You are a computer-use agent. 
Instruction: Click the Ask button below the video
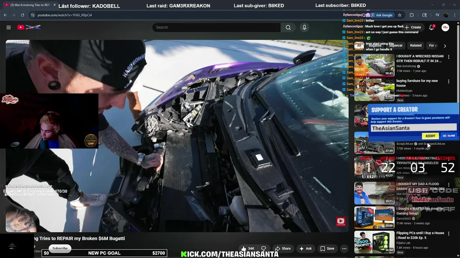pos(305,248)
